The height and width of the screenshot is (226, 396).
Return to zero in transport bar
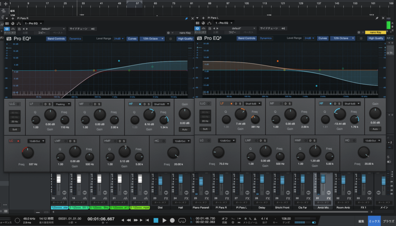click(147, 220)
